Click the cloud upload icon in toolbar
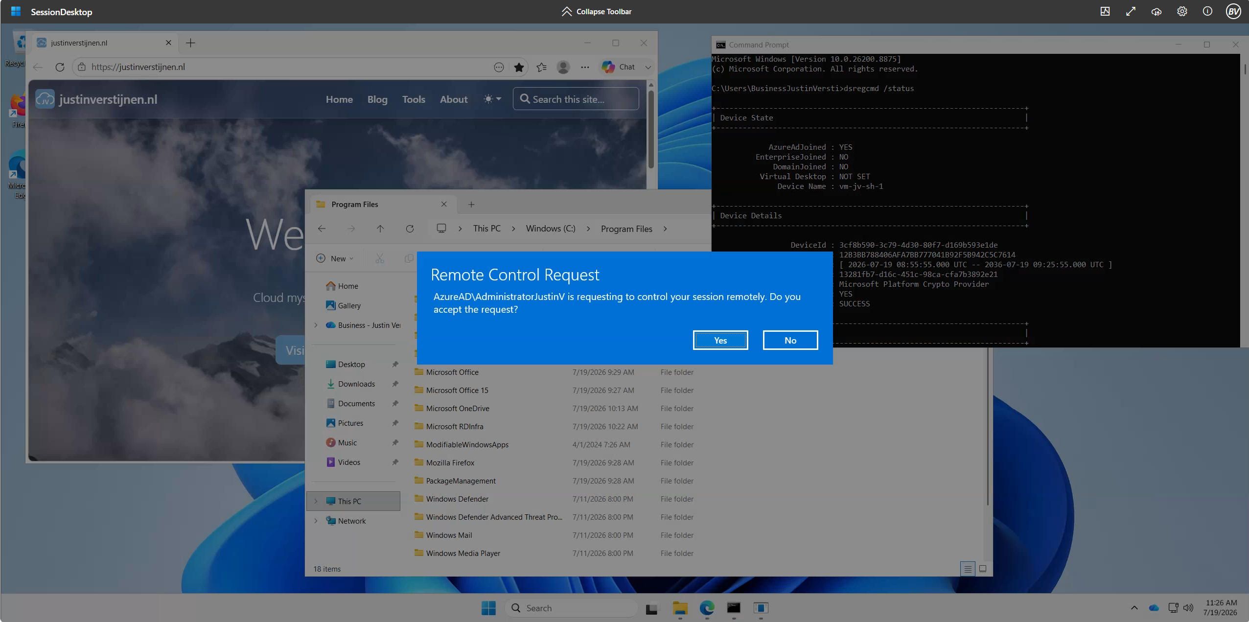This screenshot has height=622, width=1249. click(1156, 11)
